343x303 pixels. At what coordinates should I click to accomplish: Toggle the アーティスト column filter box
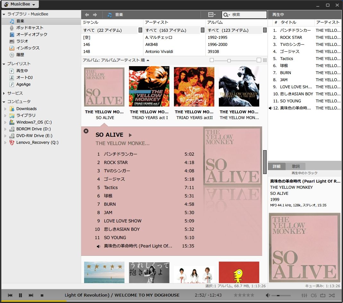point(202,30)
